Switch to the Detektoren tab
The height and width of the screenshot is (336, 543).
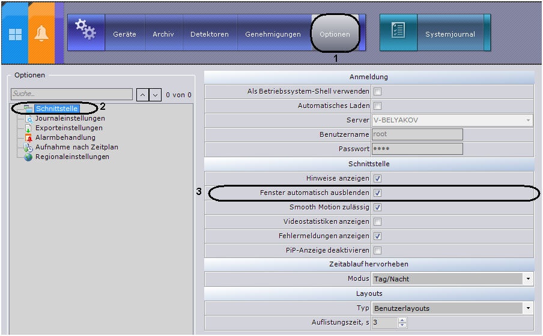[x=210, y=34]
